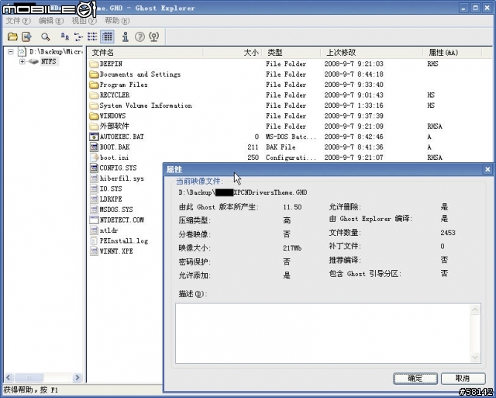Image resolution: width=496 pixels, height=398 pixels.
Task: Click the open image folder toolbar icon
Action: tap(12, 36)
